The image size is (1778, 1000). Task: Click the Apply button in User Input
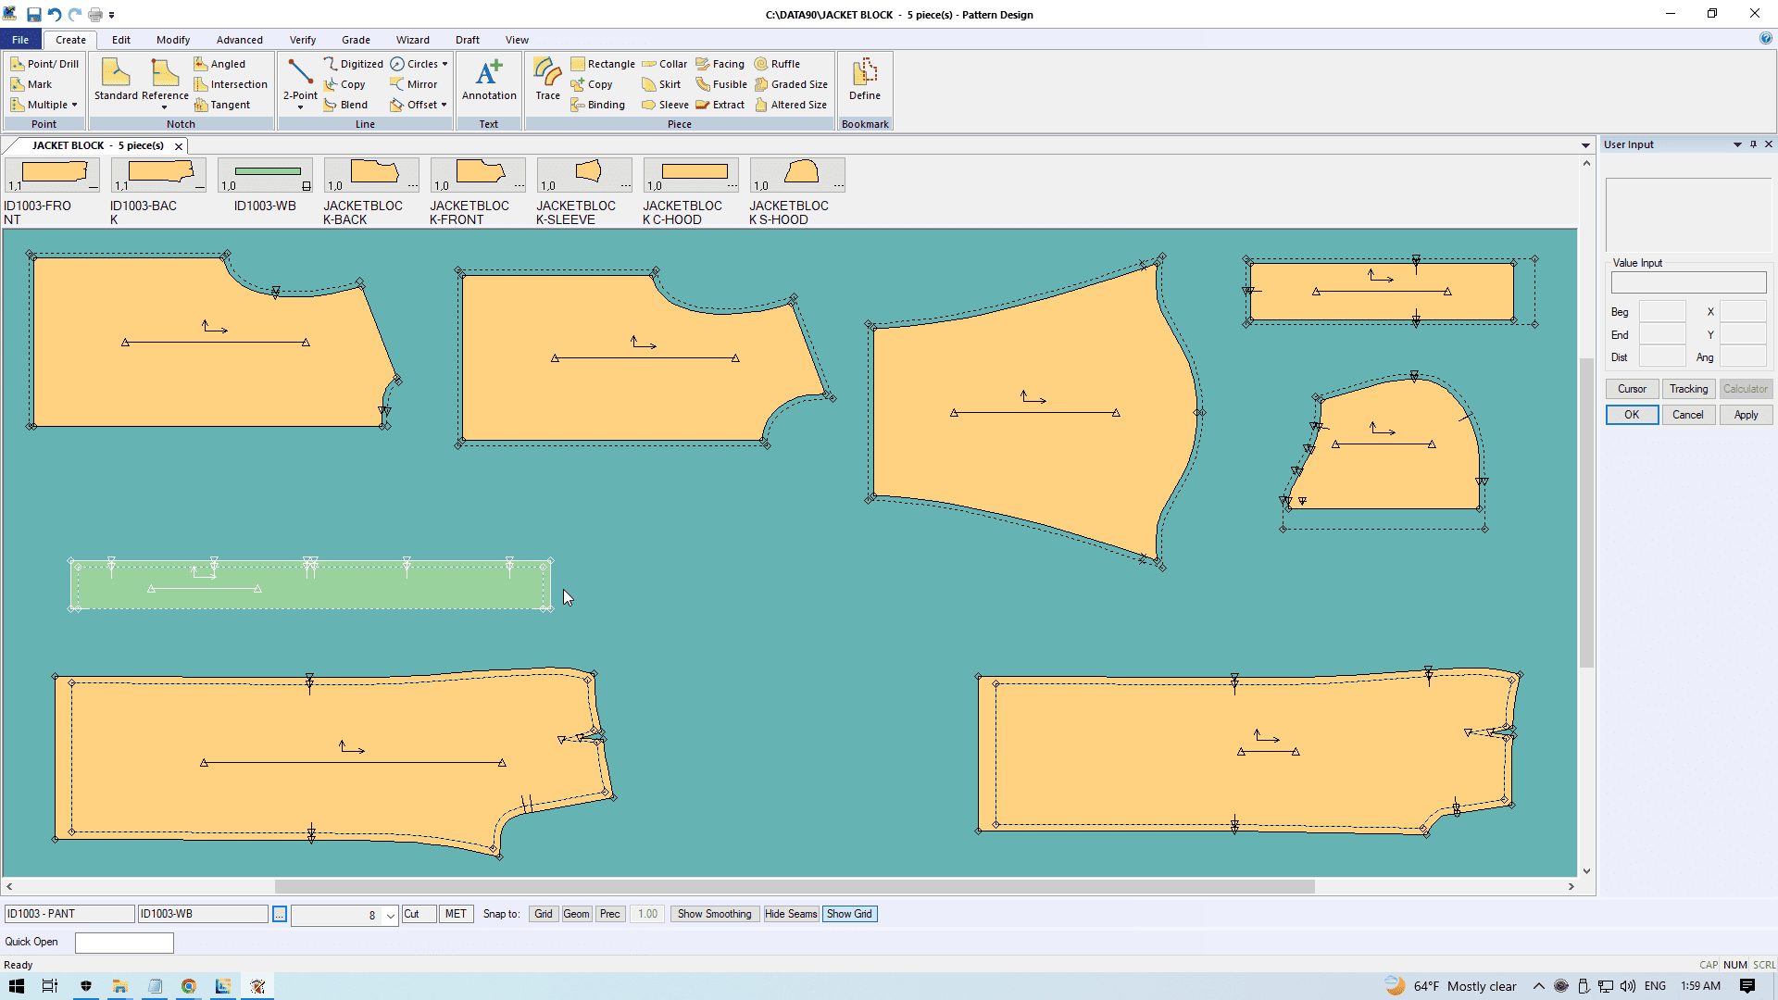point(1746,415)
